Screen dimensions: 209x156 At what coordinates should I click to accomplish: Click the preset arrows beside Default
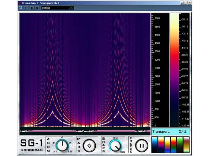(x=69, y=8)
